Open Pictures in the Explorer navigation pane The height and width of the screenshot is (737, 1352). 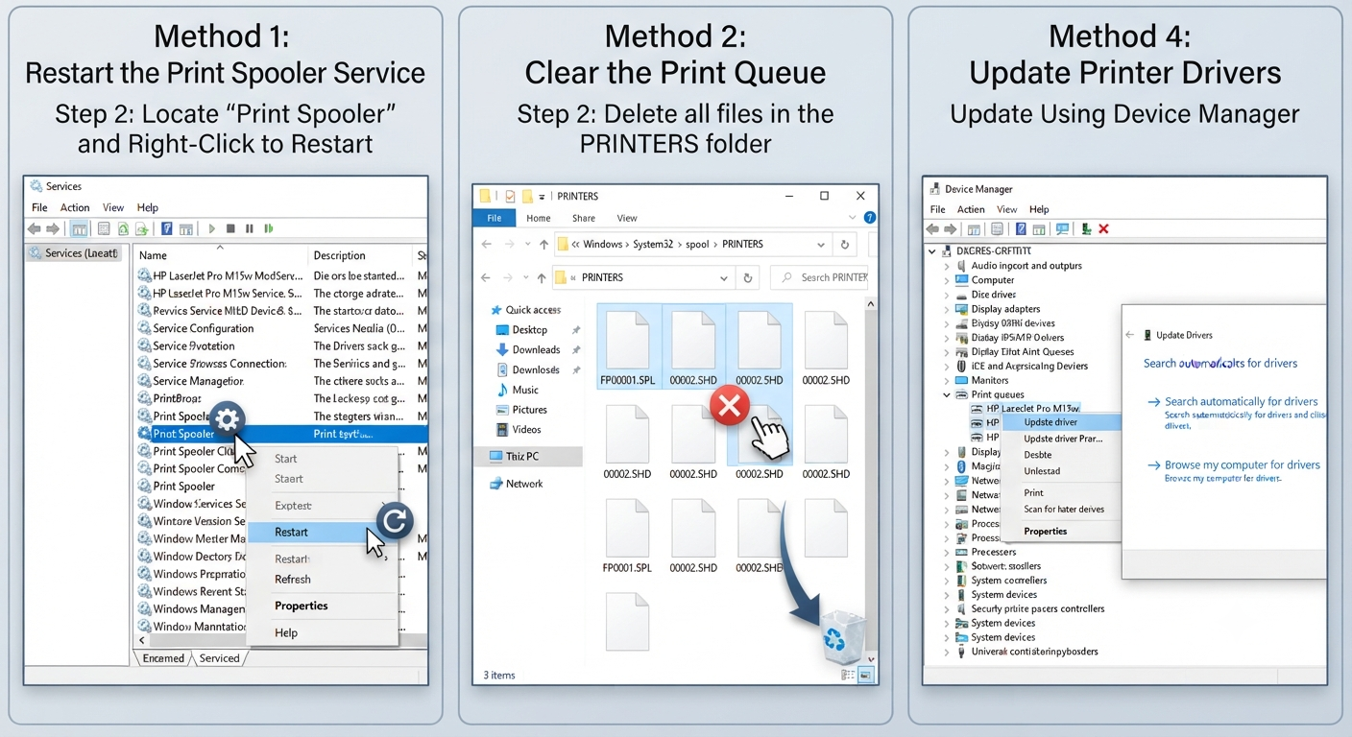point(529,410)
